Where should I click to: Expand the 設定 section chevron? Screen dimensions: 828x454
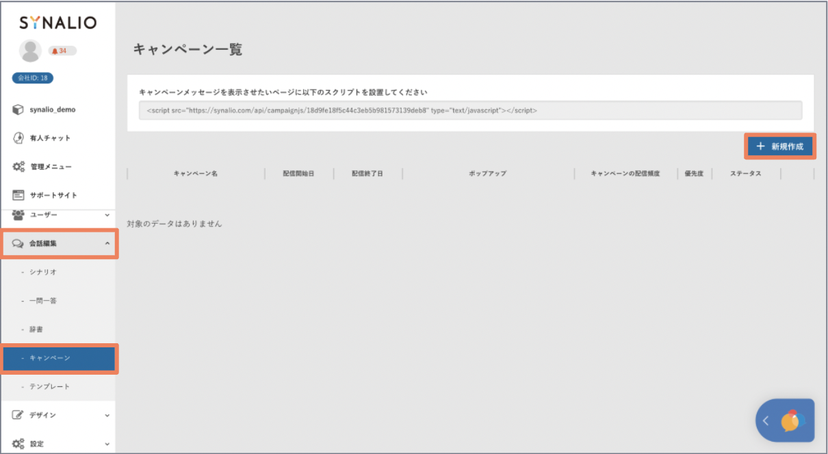107,444
